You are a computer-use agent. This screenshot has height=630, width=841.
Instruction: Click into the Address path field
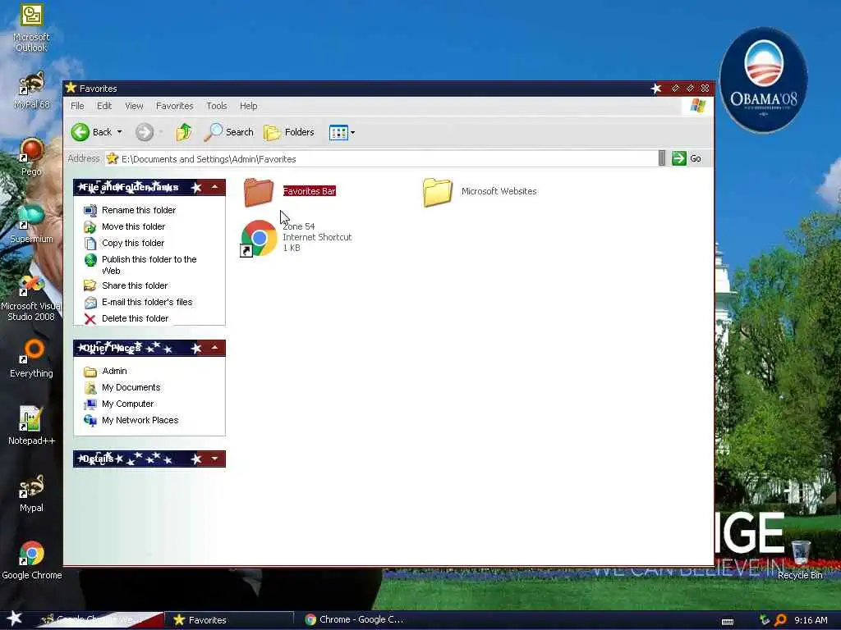coord(381,158)
